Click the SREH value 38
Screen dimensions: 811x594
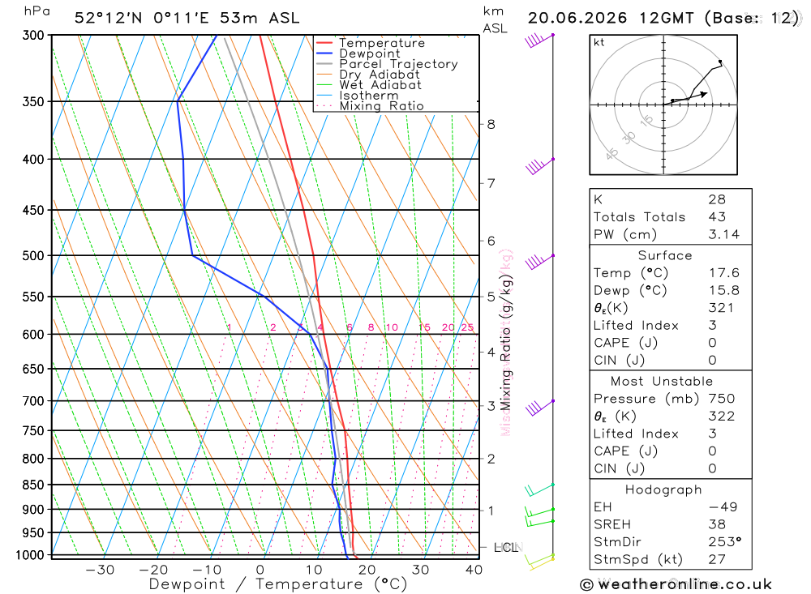point(717,525)
